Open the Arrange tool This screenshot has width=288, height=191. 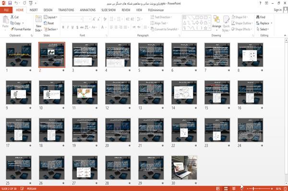[216, 23]
